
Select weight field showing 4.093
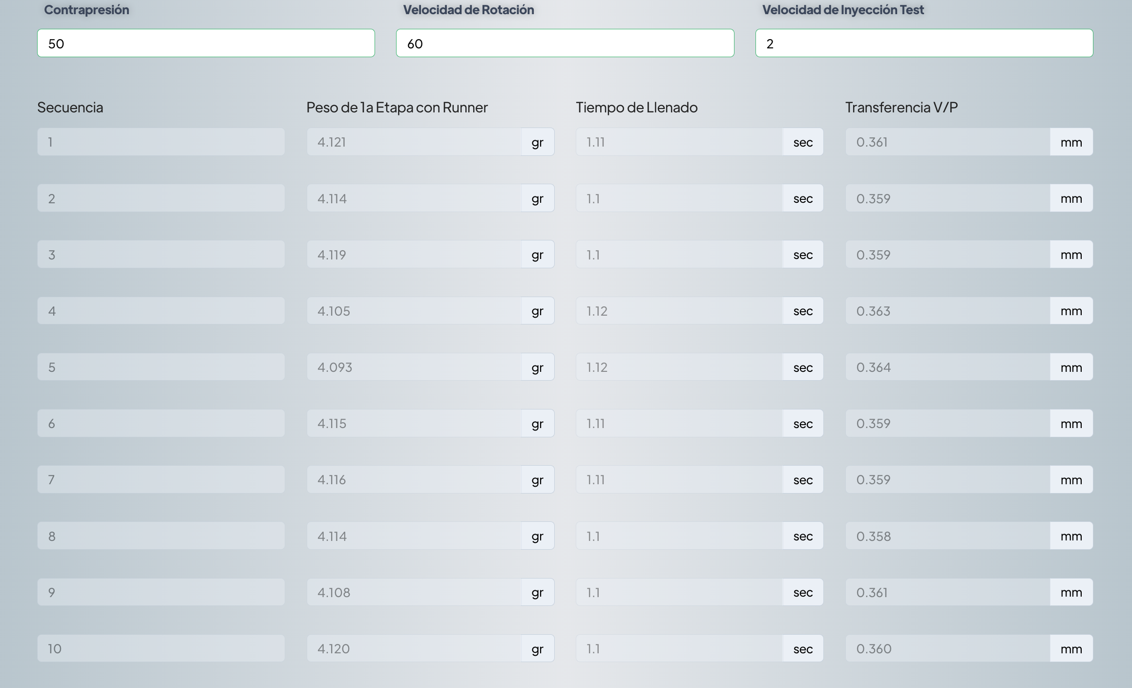click(414, 367)
